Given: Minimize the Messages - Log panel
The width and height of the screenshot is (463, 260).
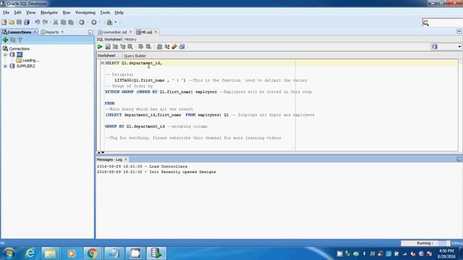Looking at the screenshot, I should coord(459,159).
